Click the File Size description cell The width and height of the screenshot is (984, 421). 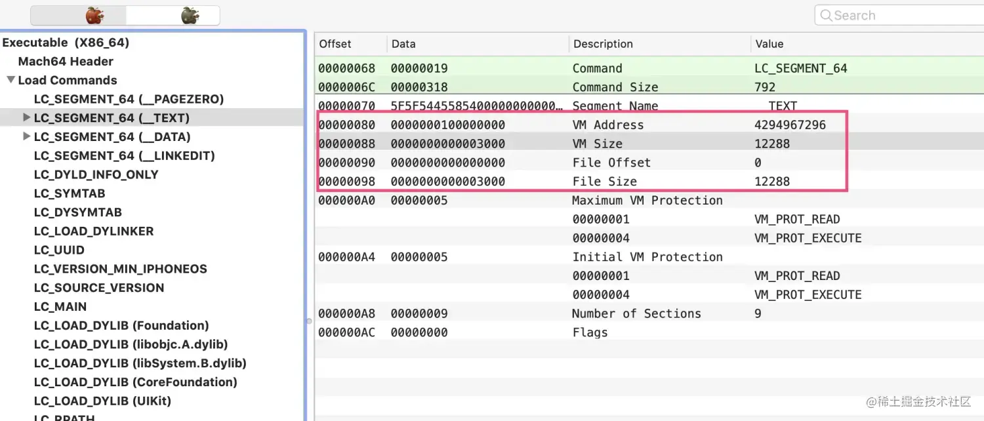[605, 182]
